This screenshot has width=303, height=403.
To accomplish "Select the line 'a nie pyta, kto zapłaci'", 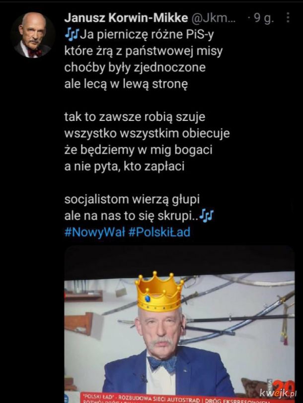I will point(124,167).
